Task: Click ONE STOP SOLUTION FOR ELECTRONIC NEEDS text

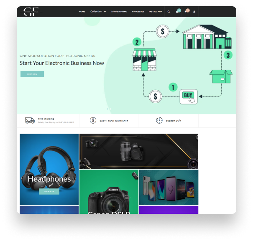Action: click(57, 56)
